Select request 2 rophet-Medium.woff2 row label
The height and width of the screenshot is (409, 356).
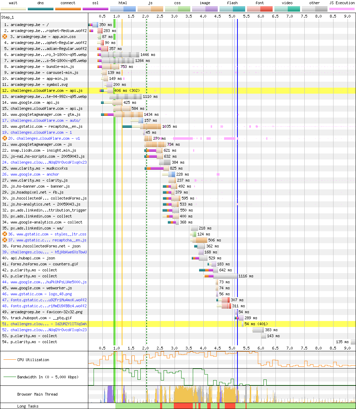click(x=45, y=31)
